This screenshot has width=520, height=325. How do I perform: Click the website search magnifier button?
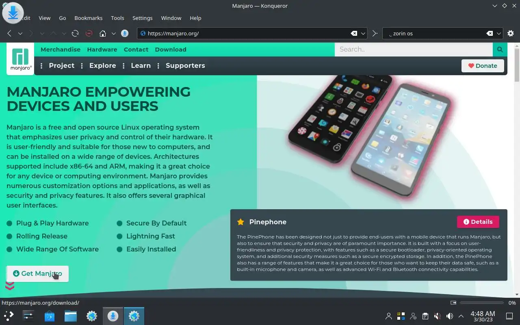pyautogui.click(x=500, y=50)
